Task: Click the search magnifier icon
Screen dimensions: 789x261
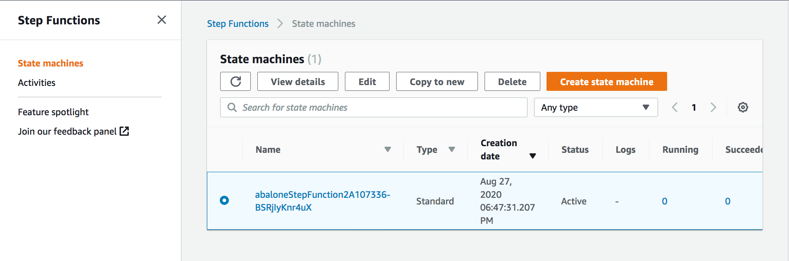Action: pyautogui.click(x=232, y=107)
